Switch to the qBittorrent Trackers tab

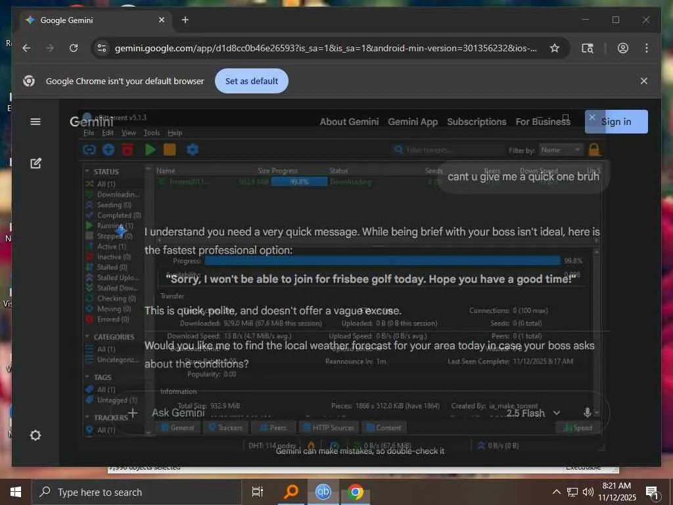point(225,427)
